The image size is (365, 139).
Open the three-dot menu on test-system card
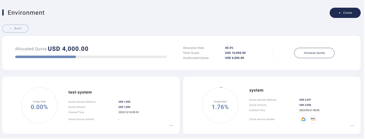(x=171, y=126)
